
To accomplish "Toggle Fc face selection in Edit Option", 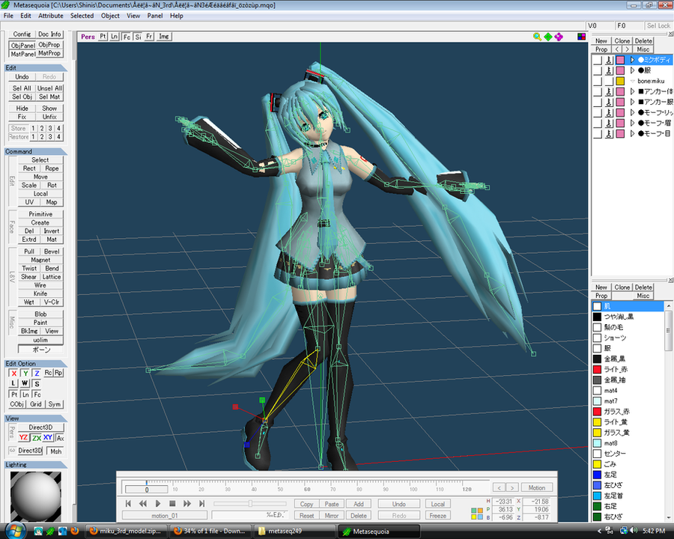I will click(x=37, y=395).
